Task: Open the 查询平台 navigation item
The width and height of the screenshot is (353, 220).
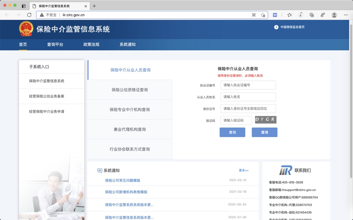Action: point(55,44)
